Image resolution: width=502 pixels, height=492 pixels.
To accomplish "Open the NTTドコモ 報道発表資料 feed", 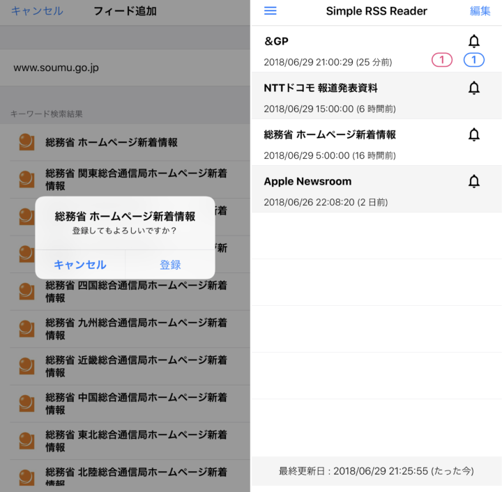I will (376, 95).
